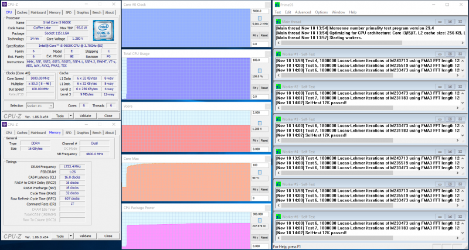Screen dimensions: 469x250
Task: Toggle the checkbox in Vcore graph panel
Action: pos(260,124)
